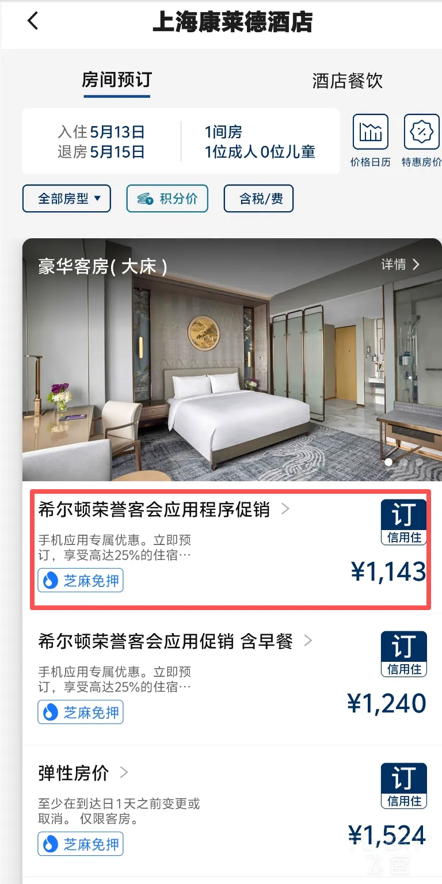Toggle the 积分价 points price filter

[167, 199]
